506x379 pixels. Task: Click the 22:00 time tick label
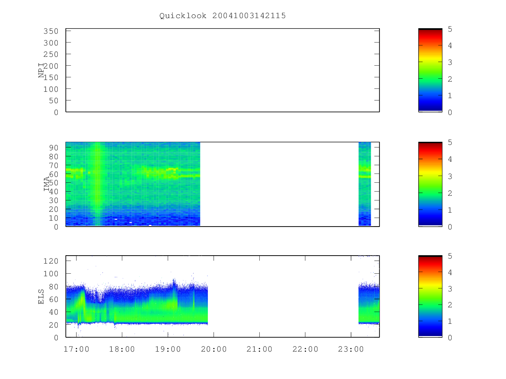[305, 349]
